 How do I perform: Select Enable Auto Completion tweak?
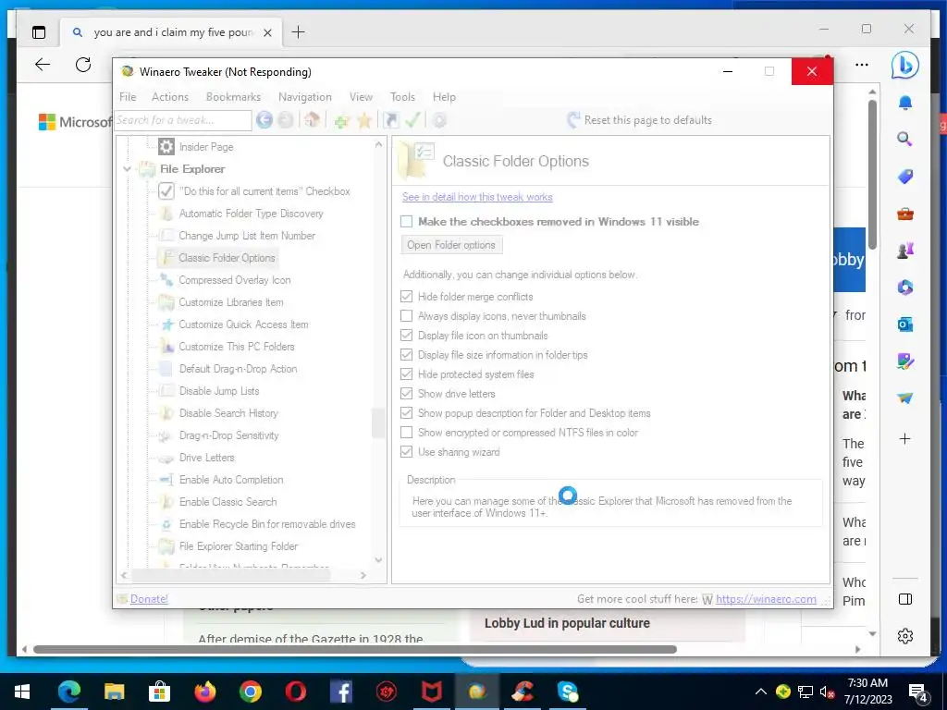click(231, 480)
